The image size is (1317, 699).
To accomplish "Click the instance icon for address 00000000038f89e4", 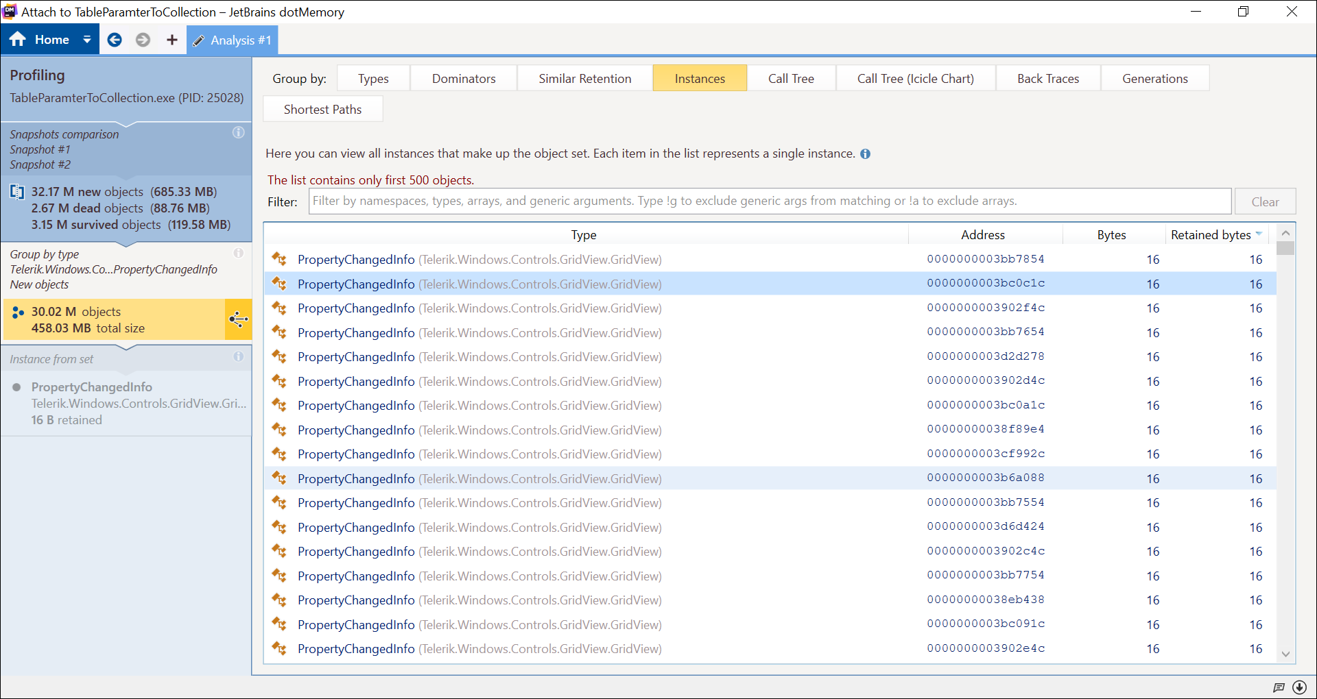I will tap(279, 430).
